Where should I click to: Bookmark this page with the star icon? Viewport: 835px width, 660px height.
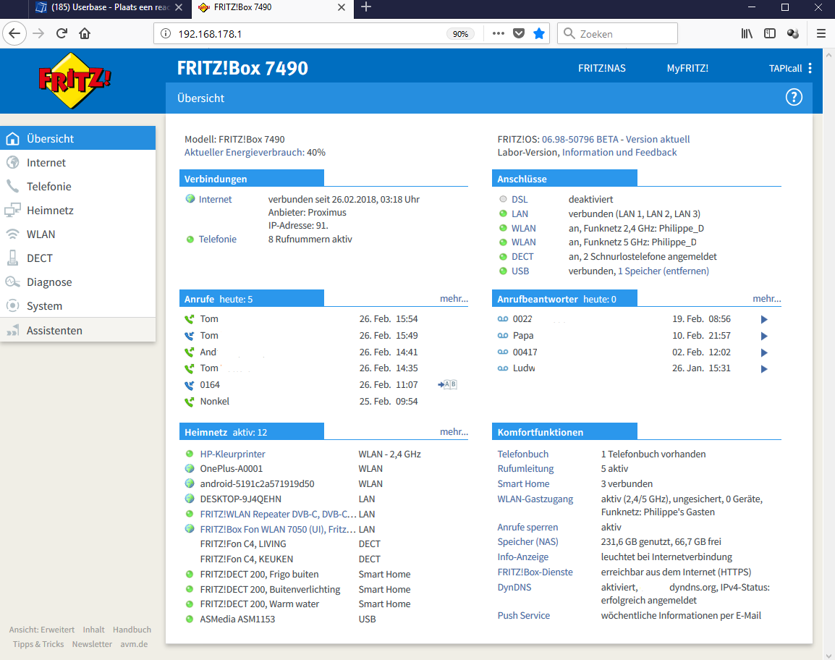tap(539, 33)
